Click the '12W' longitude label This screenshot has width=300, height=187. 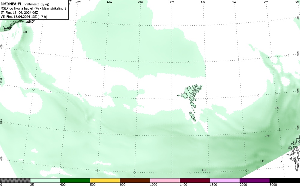point(109,2)
